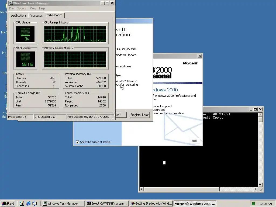Click the command prompt window resize grip
Viewport: 276px width, 207px height.
pos(261,190)
